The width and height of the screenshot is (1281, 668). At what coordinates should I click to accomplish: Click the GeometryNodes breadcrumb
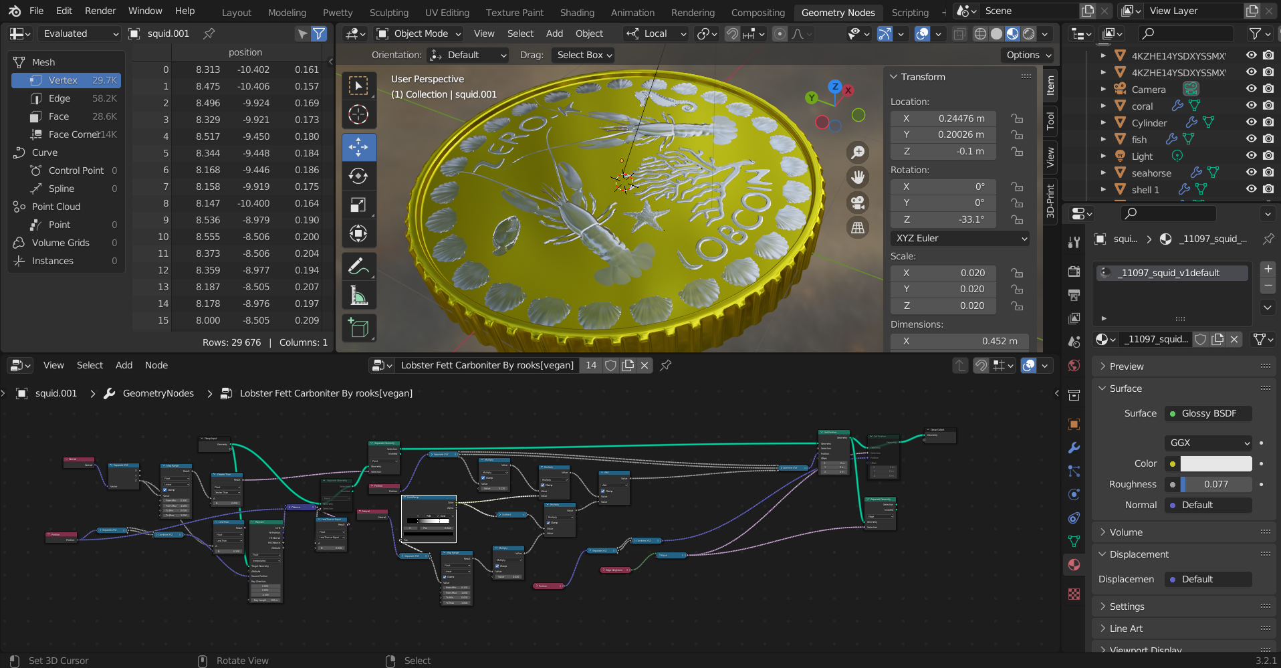158,393
